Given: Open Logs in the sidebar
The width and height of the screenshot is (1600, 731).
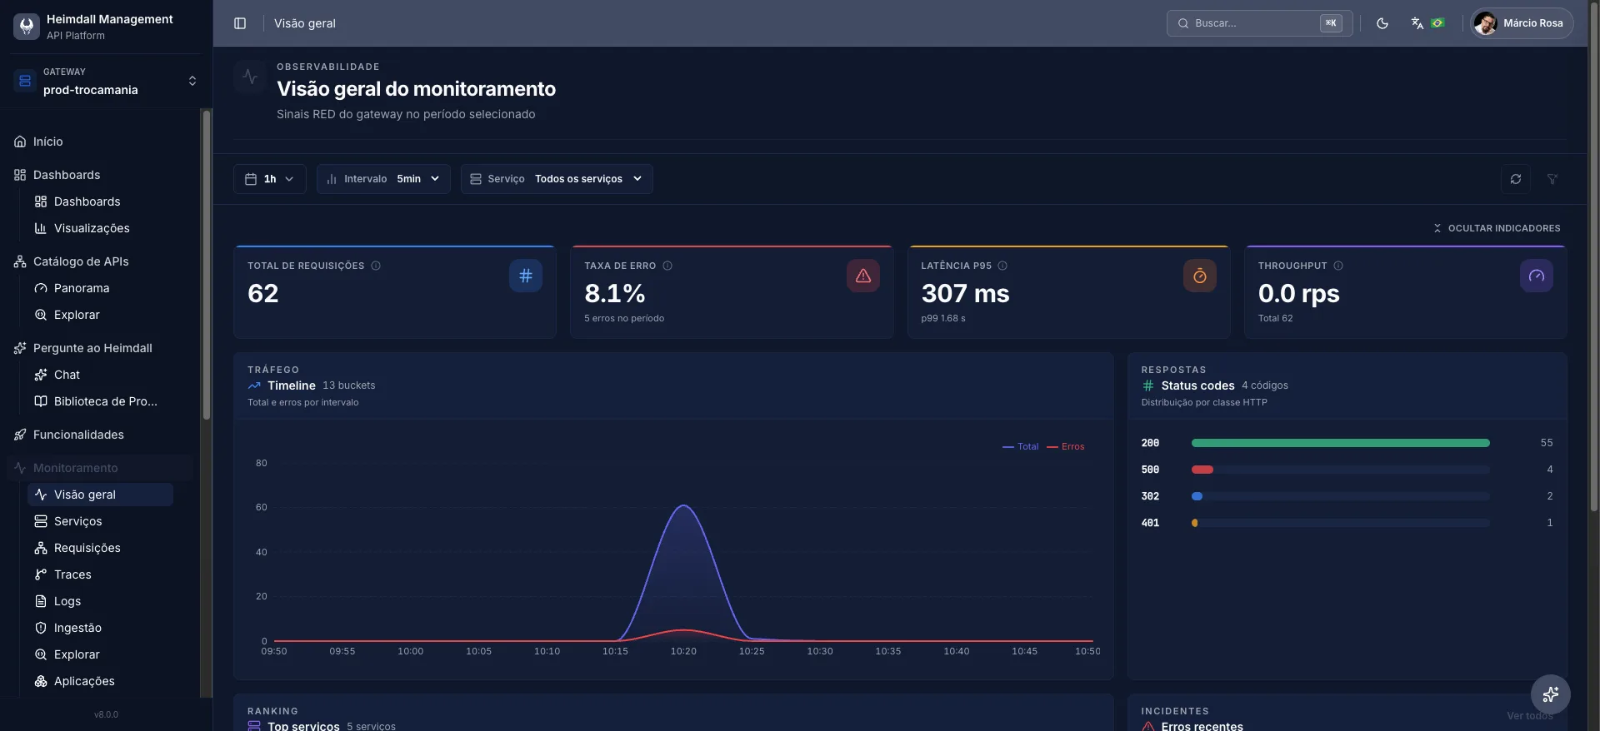Looking at the screenshot, I should (x=100, y=601).
